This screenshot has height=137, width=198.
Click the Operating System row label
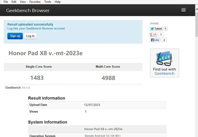click(42, 136)
